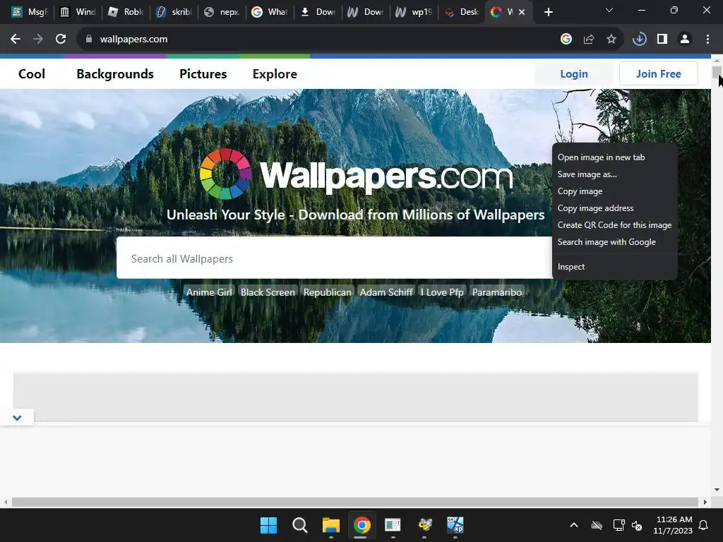The image size is (723, 542).
Task: Open the Chrome downloads icon
Action: (x=639, y=40)
